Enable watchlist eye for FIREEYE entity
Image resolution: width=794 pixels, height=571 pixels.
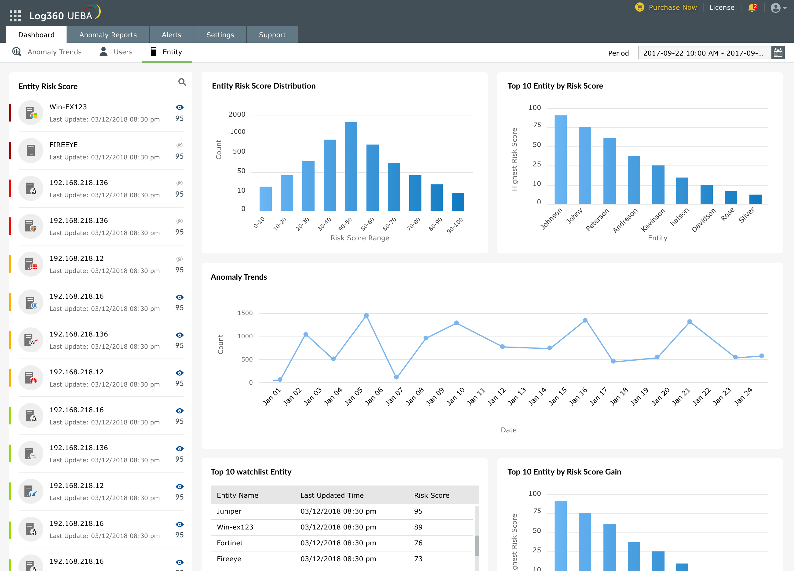coord(180,145)
